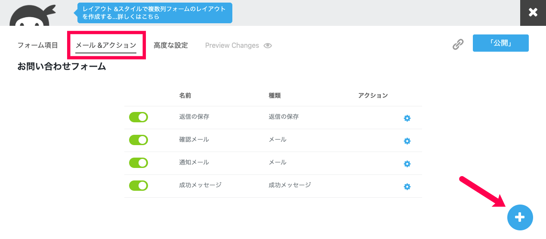Click the public link chain icon
The width and height of the screenshot is (546, 239).
(458, 44)
